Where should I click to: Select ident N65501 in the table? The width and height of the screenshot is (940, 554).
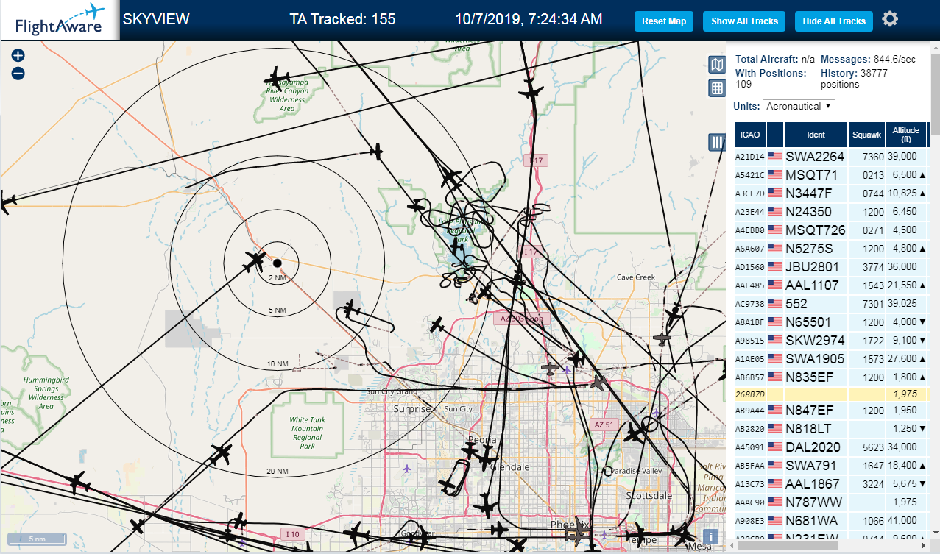808,322
